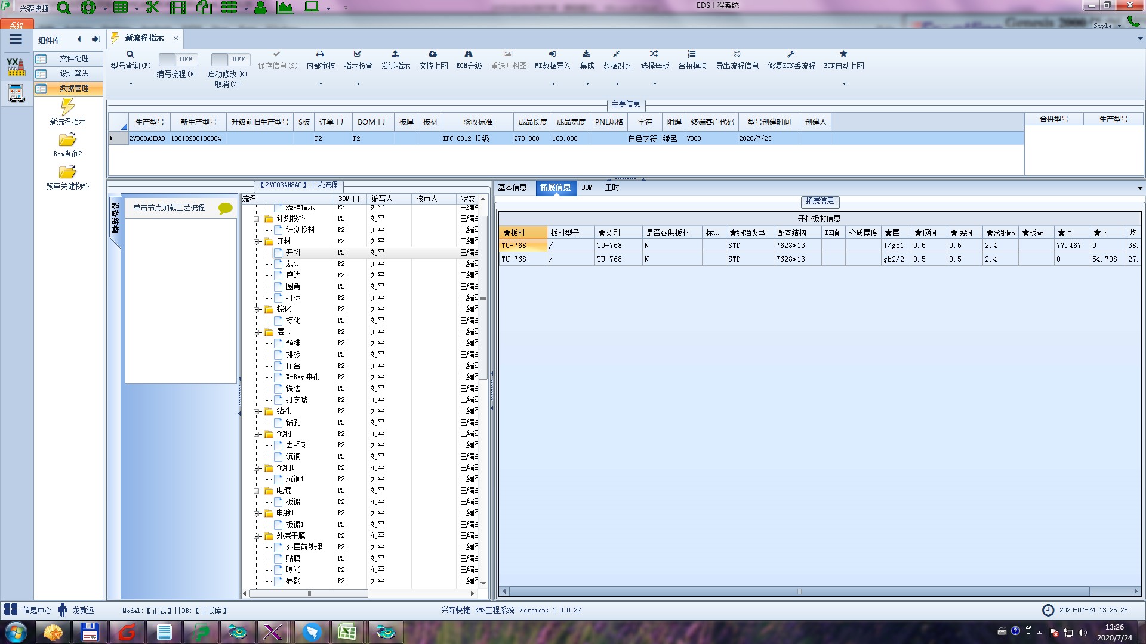Click the 数据对比 compare icon
The height and width of the screenshot is (644, 1146).
coord(617,54)
